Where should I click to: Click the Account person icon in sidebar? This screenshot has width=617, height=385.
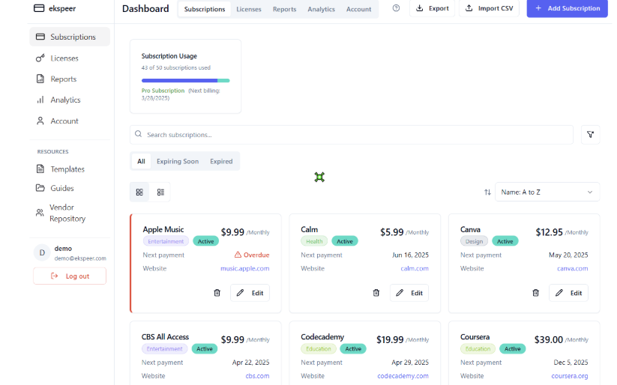40,121
